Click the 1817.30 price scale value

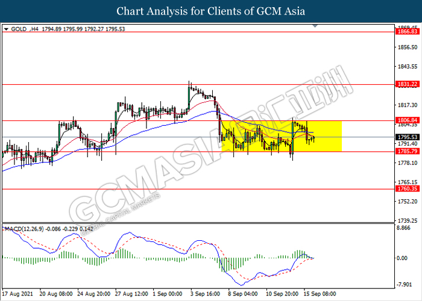[408, 105]
